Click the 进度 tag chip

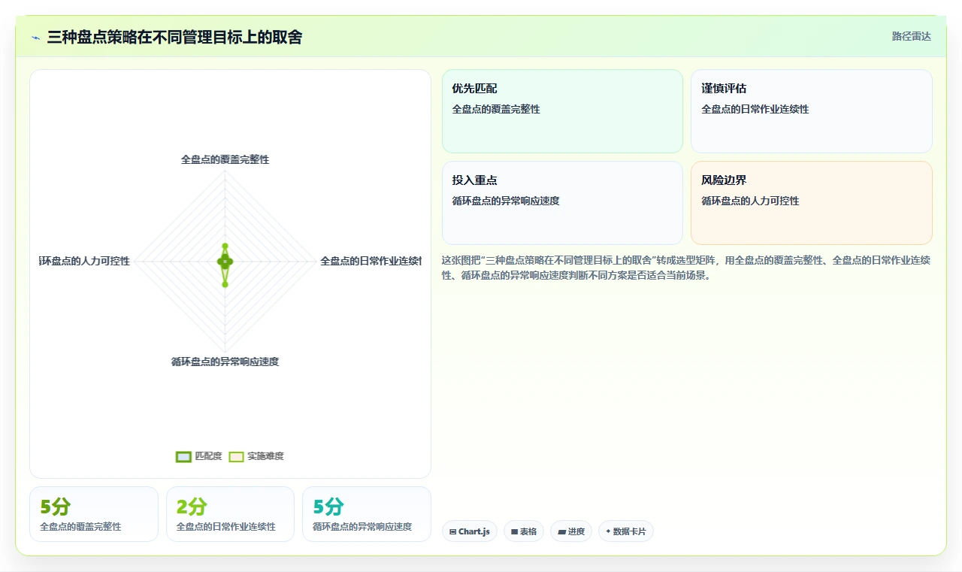(x=571, y=531)
